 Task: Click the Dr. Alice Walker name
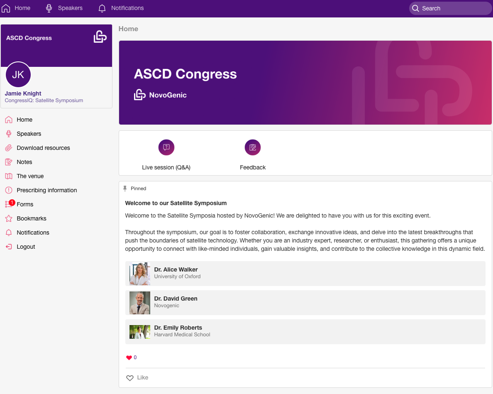176,270
